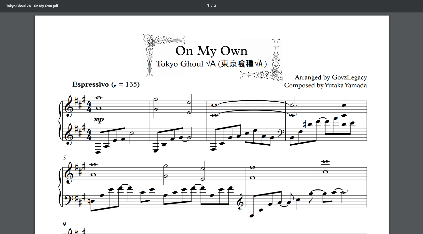Click the top-left ornamental flourish by the title
The width and height of the screenshot is (423, 234).
[x=153, y=43]
